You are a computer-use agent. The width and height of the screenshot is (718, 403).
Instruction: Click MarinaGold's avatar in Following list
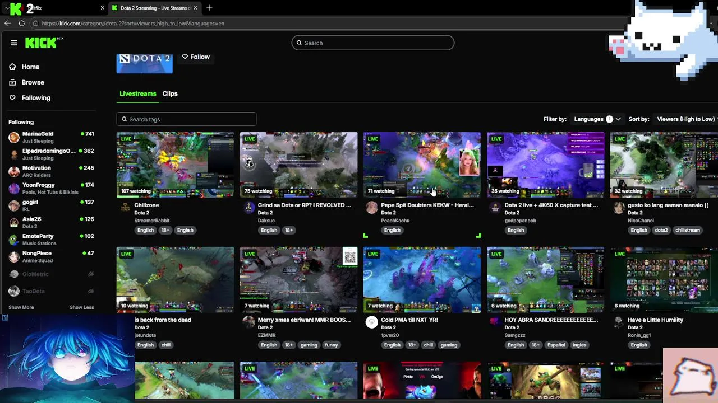point(14,137)
